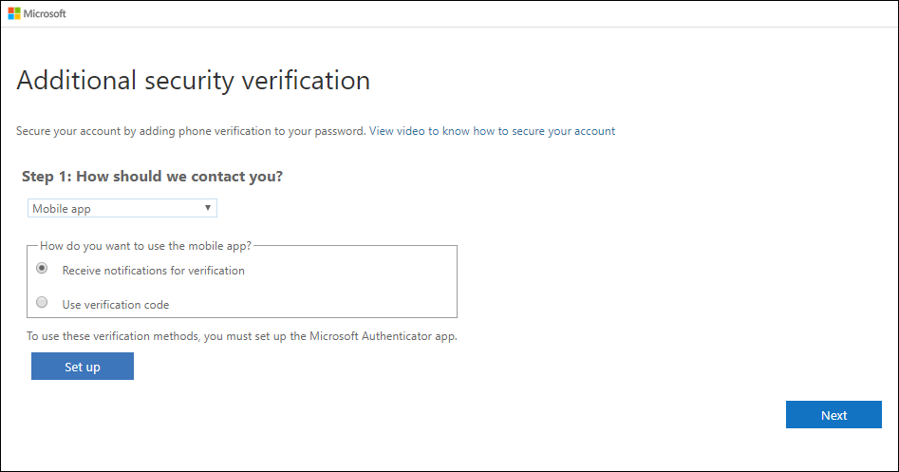
Task: Click the 'How do you want to use the mobile app?' legend
Action: [x=145, y=246]
